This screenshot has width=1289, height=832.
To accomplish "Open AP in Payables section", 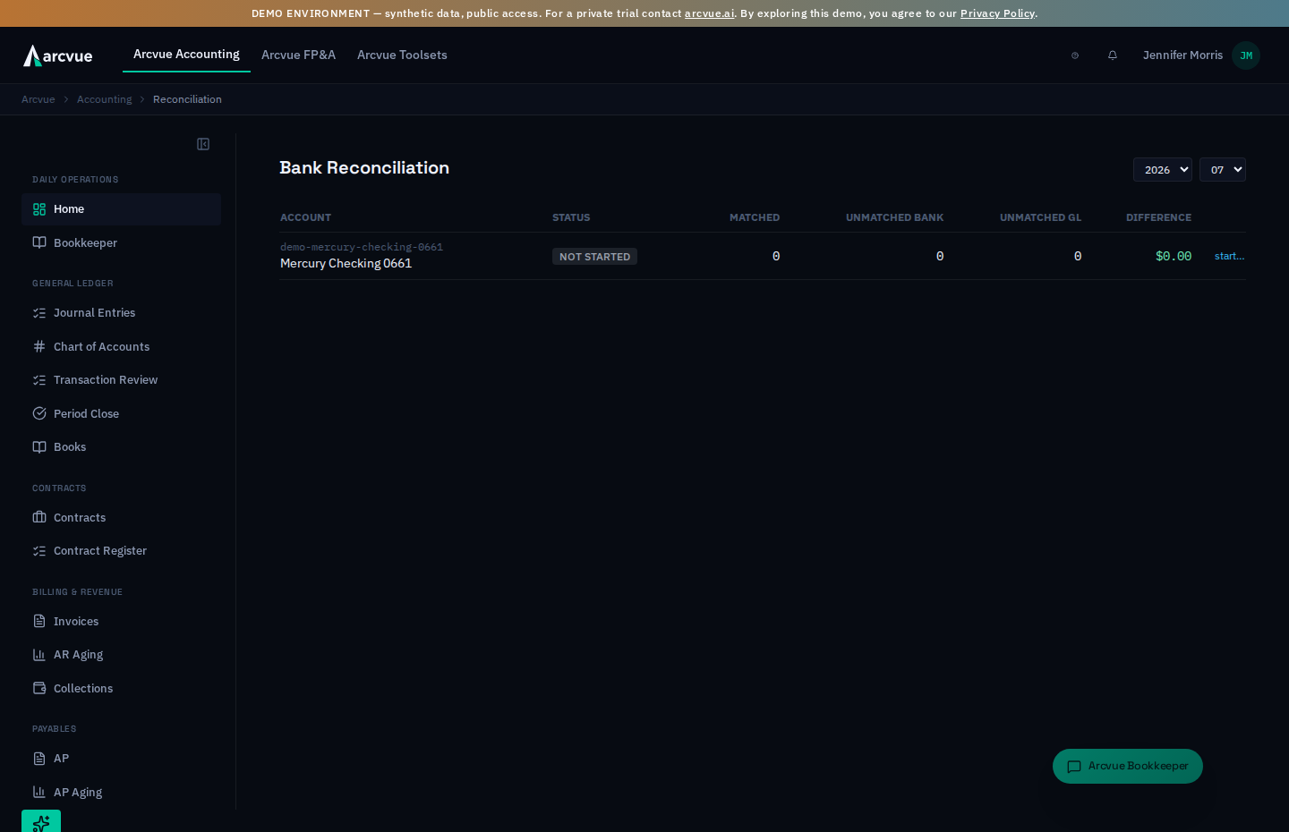I will [x=121, y=759].
